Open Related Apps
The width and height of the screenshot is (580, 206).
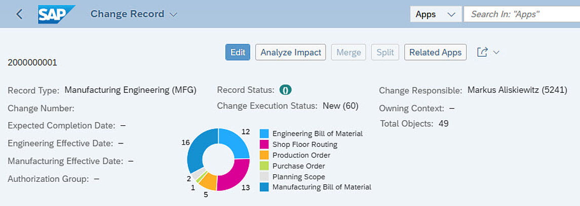(x=435, y=53)
